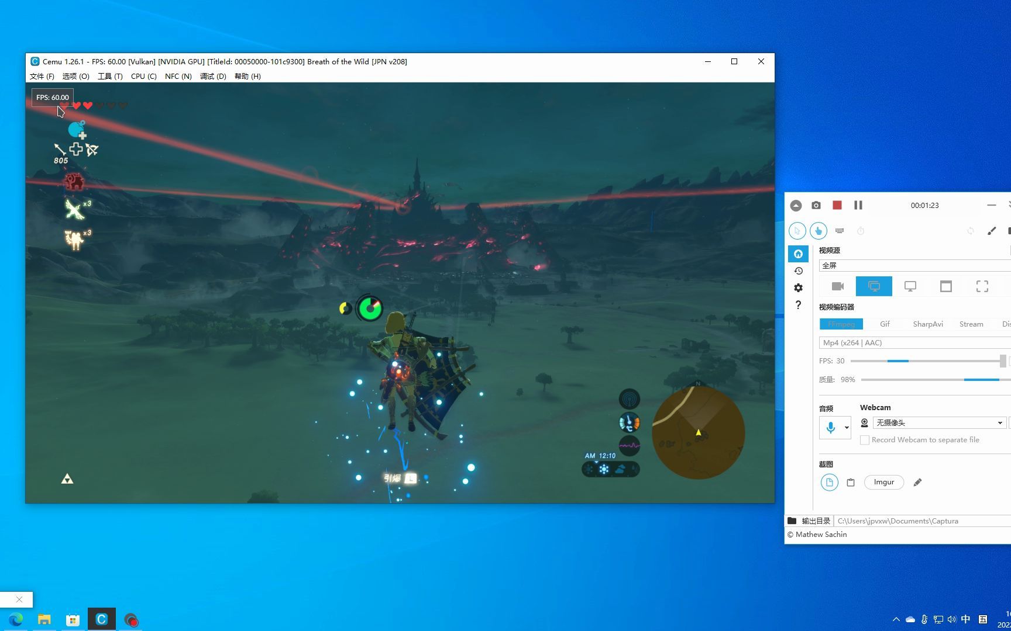The height and width of the screenshot is (631, 1011).
Task: Toggle mouse clicks overlay (hand icon)
Action: click(x=819, y=231)
